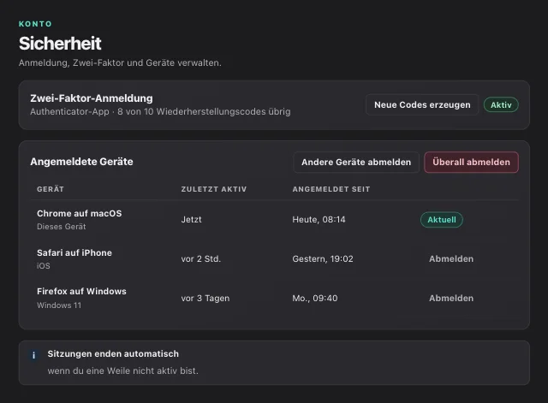Sign out Safari auf iPhone with Abmelden
The image size is (548, 403).
(x=451, y=258)
